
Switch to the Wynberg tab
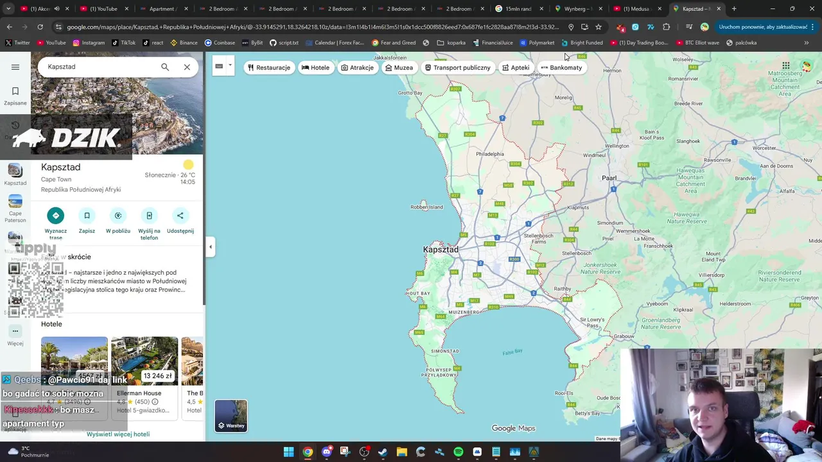pyautogui.click(x=579, y=9)
